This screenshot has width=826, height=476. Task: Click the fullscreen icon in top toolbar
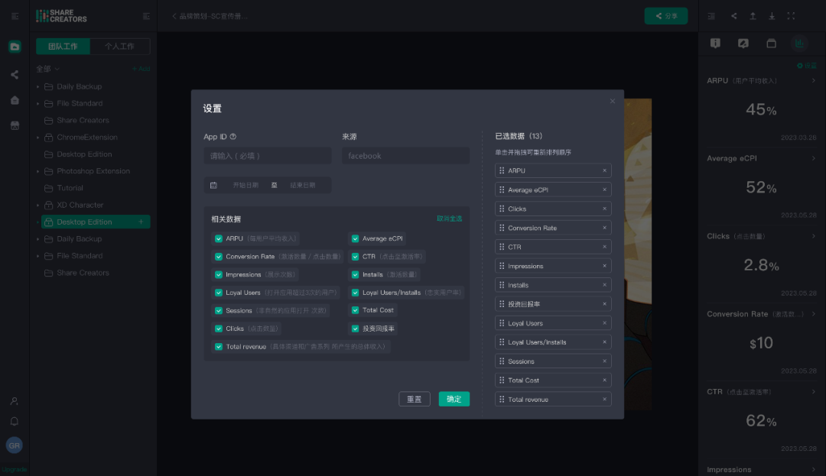tap(791, 16)
